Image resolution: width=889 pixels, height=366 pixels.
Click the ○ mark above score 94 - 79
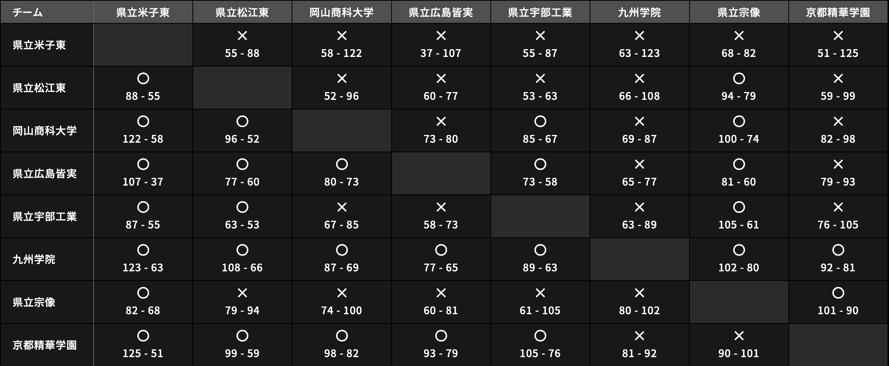(739, 79)
